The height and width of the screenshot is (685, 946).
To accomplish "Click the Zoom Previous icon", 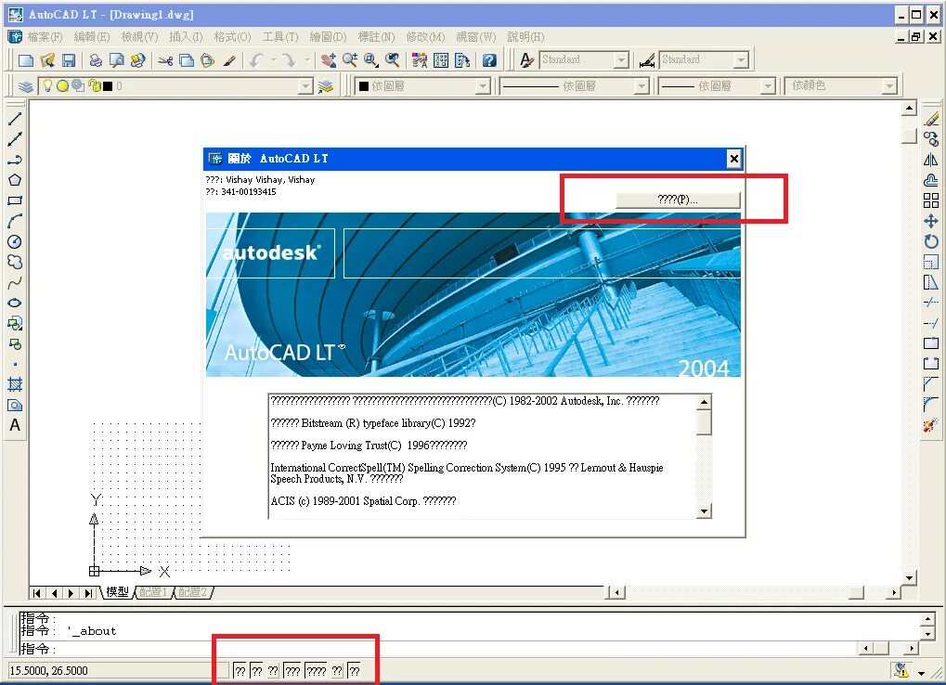I will pyautogui.click(x=393, y=60).
